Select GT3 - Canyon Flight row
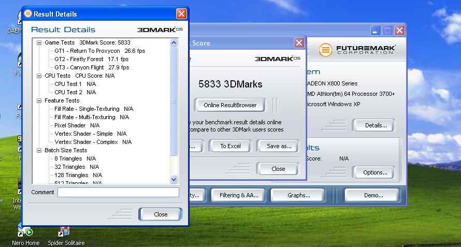 [92, 67]
